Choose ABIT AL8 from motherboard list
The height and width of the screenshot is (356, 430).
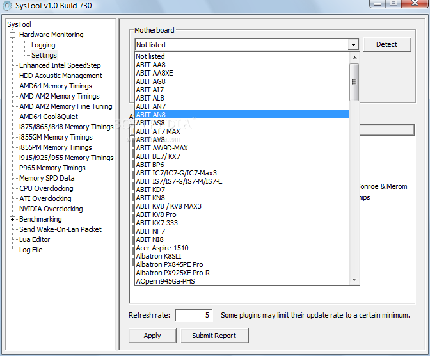click(242, 98)
